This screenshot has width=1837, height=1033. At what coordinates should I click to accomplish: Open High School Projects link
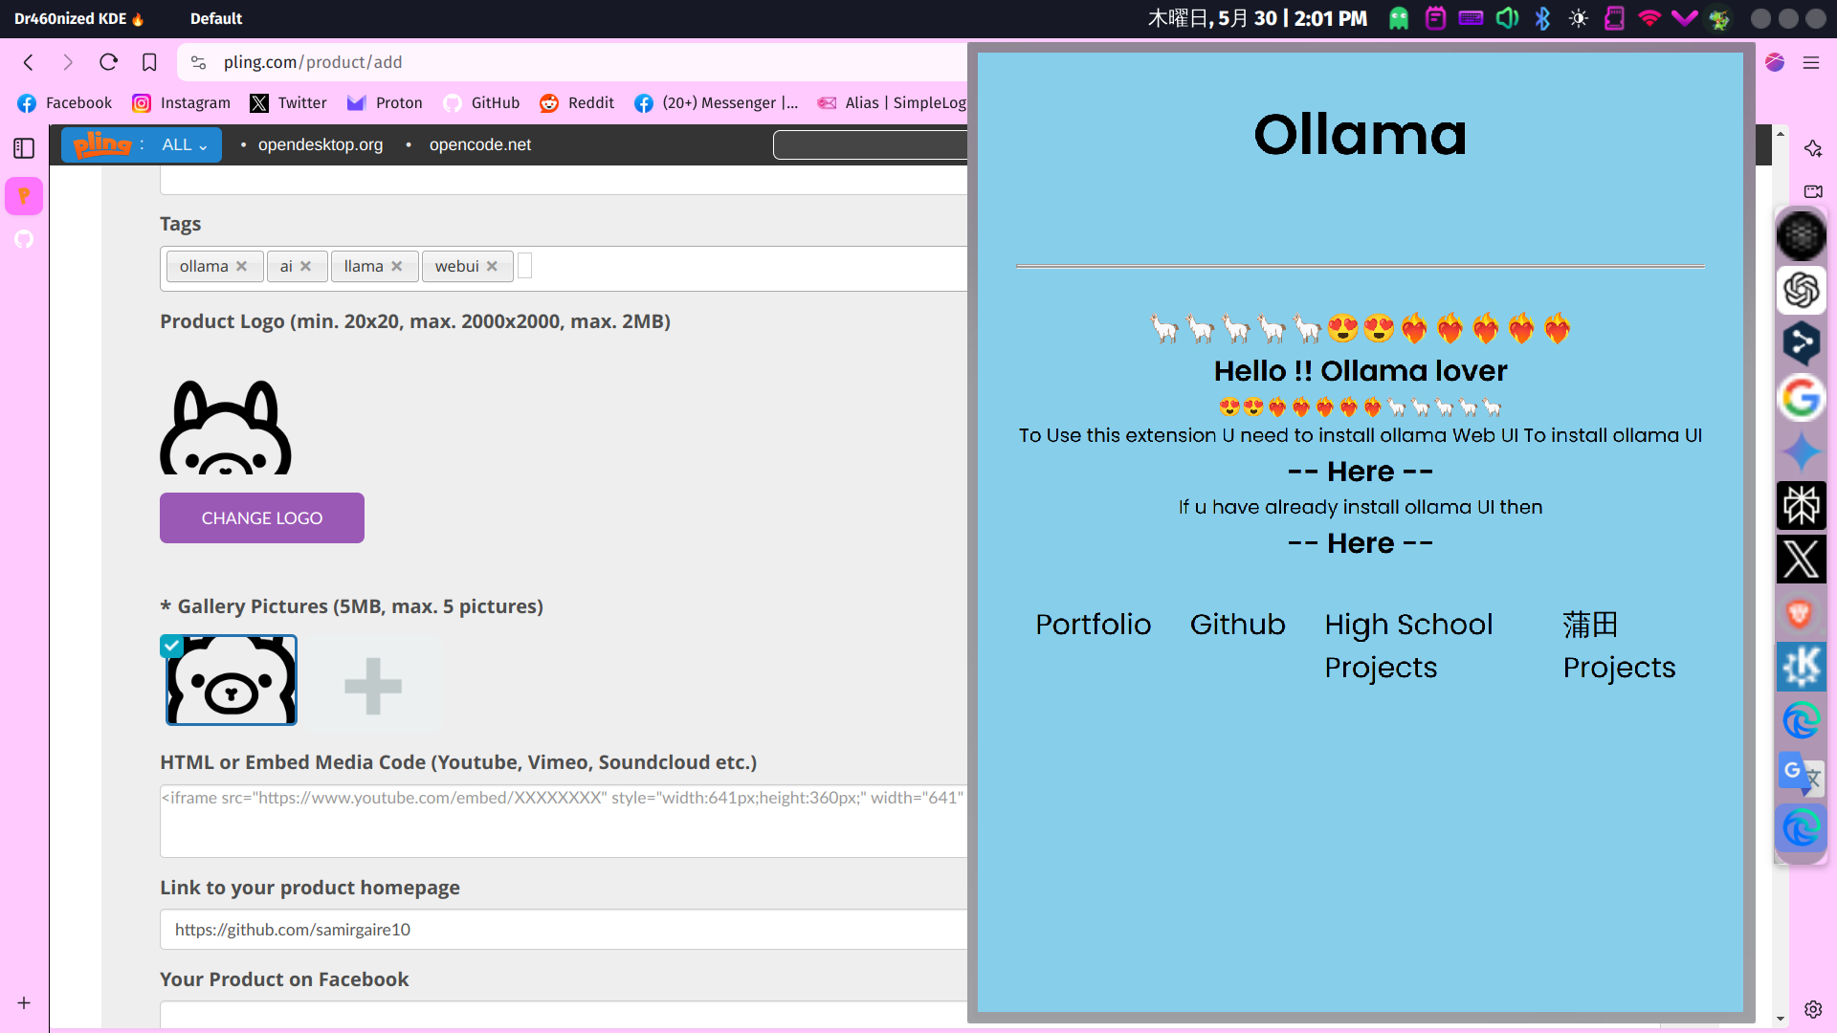1408,646
